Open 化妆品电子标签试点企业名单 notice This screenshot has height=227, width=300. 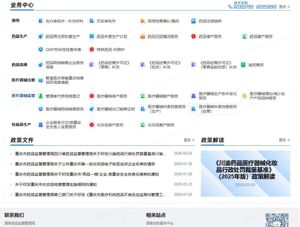[85, 164]
